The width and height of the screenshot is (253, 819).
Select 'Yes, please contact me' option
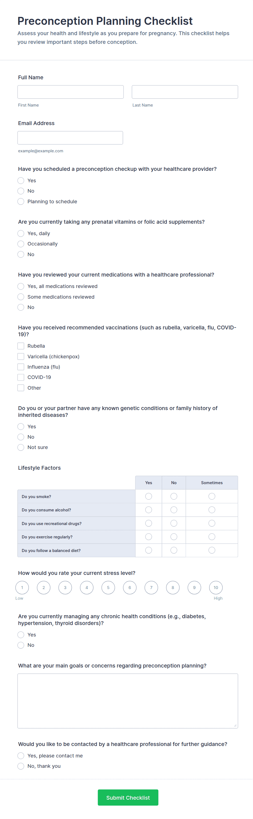coord(21,756)
